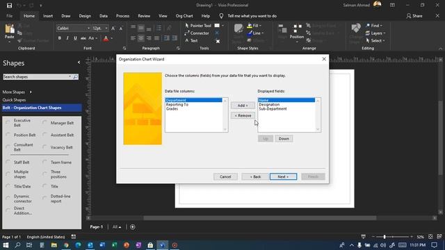Collapse the ribbon with chevron
The image size is (445, 250).
440,49
